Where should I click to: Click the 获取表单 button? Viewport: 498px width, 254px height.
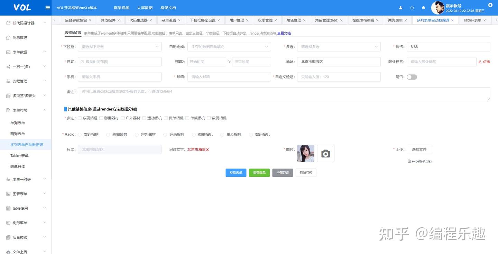point(236,173)
